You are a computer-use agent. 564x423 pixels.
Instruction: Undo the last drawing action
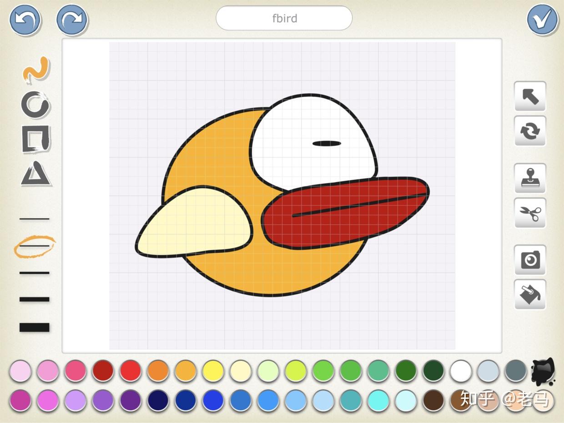(x=25, y=20)
